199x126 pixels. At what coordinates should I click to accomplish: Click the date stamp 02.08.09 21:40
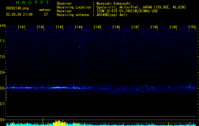click(x=19, y=14)
